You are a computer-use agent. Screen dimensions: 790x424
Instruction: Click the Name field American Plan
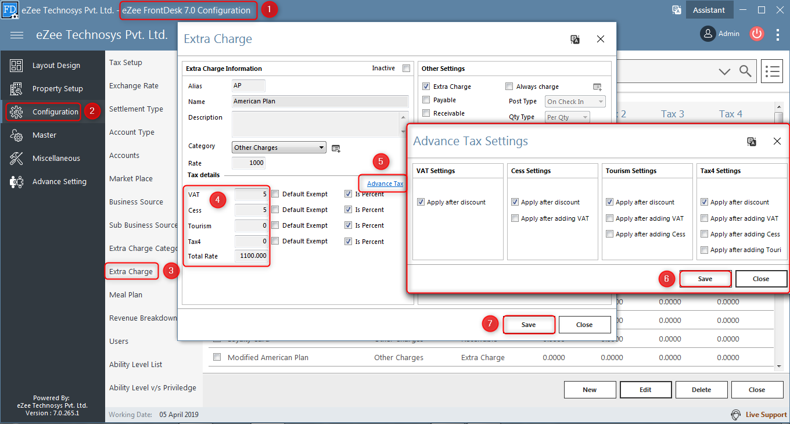(x=321, y=101)
